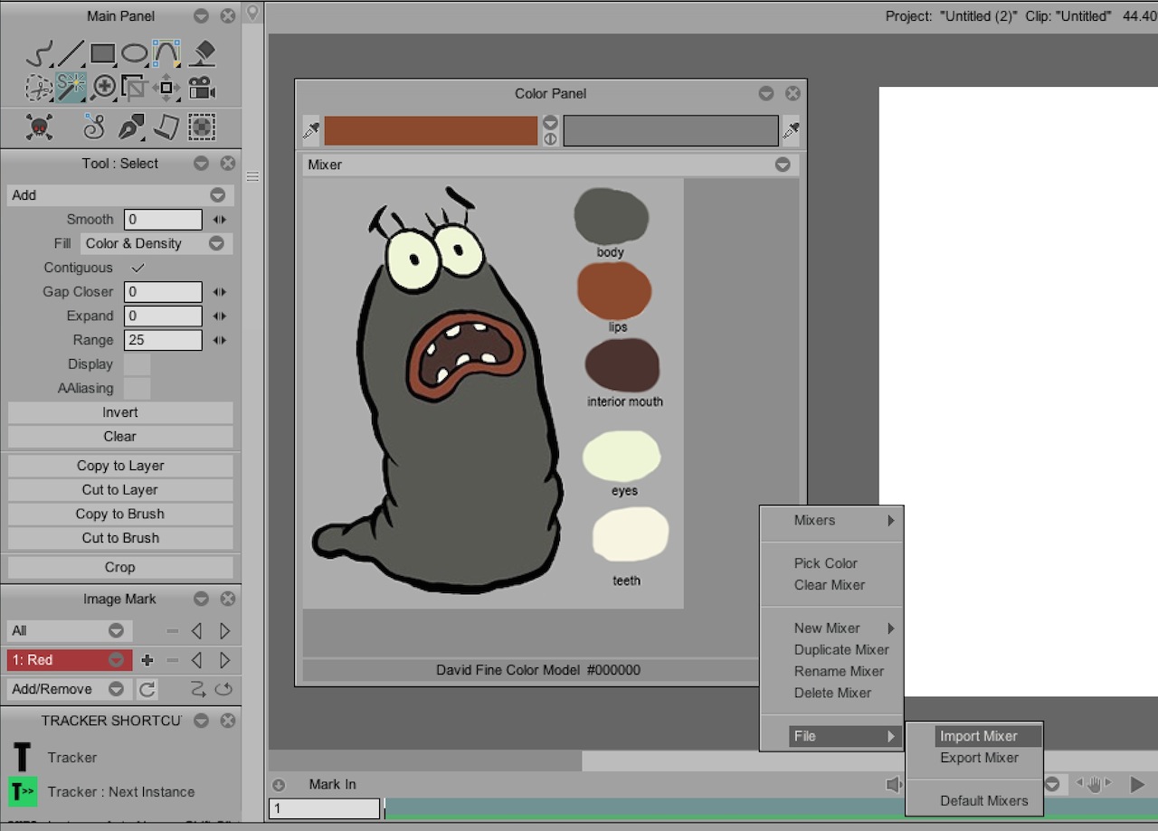Open the Mixer section dropdown arrow

[783, 165]
